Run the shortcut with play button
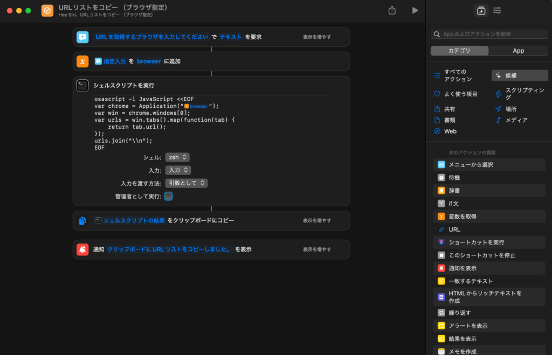 click(x=415, y=10)
